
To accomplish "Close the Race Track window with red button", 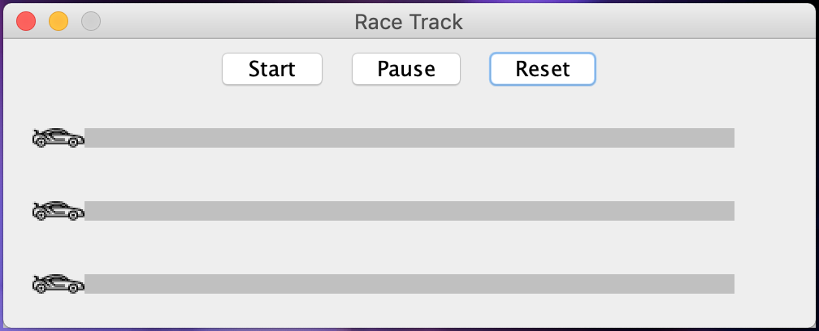I will tap(26, 21).
